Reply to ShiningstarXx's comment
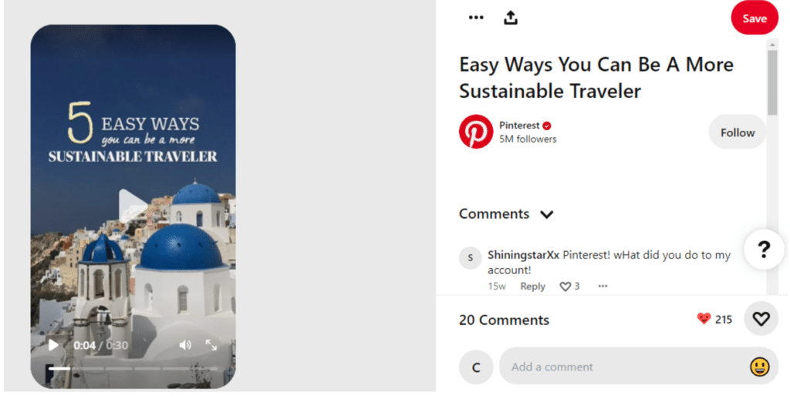The image size is (790, 402). [x=532, y=286]
